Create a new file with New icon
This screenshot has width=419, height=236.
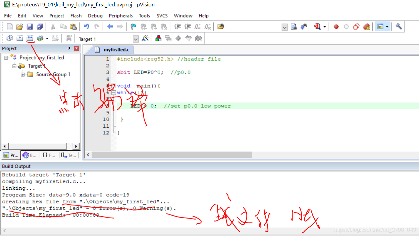click(10, 27)
